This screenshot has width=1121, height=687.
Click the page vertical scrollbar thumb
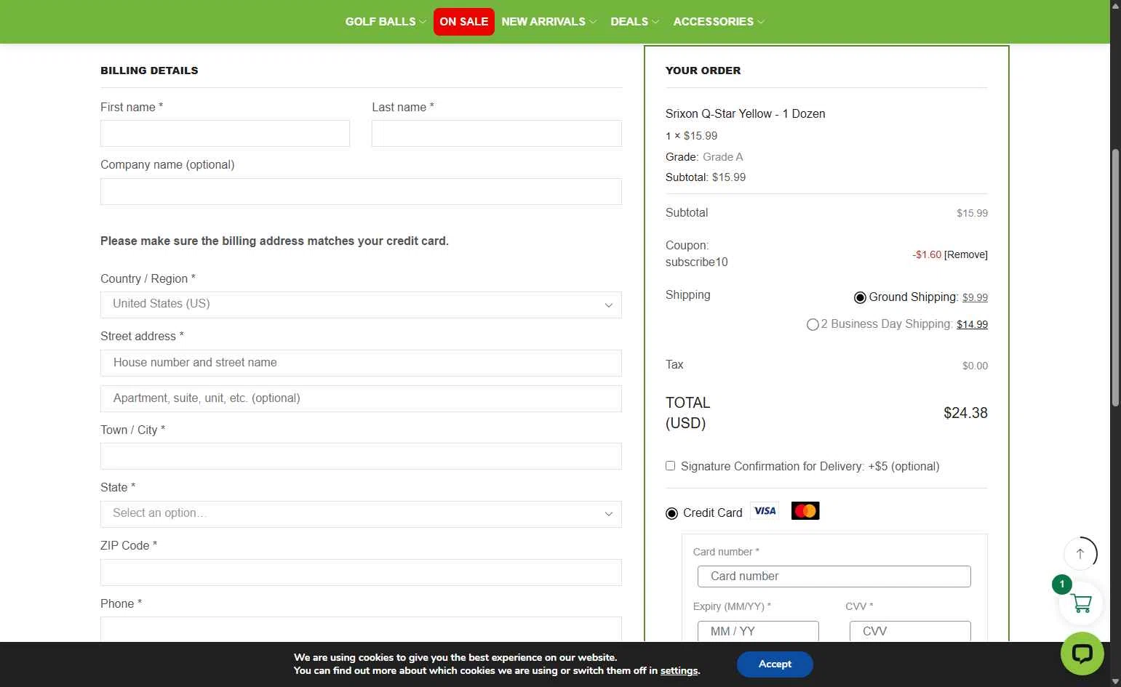click(1116, 278)
